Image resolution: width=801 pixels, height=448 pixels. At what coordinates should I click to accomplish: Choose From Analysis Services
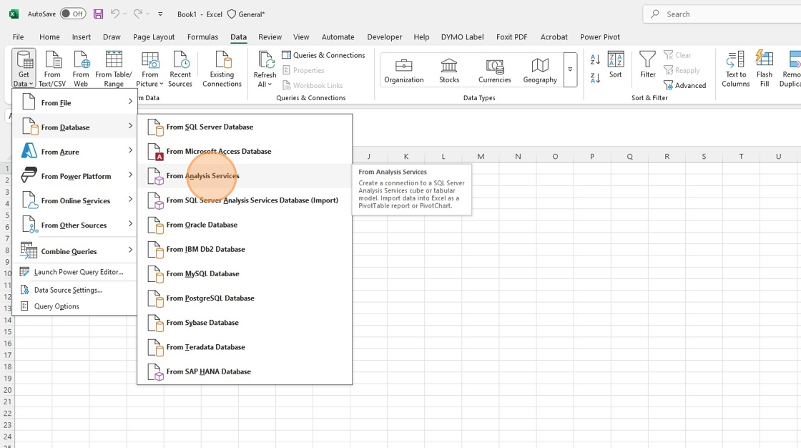202,176
